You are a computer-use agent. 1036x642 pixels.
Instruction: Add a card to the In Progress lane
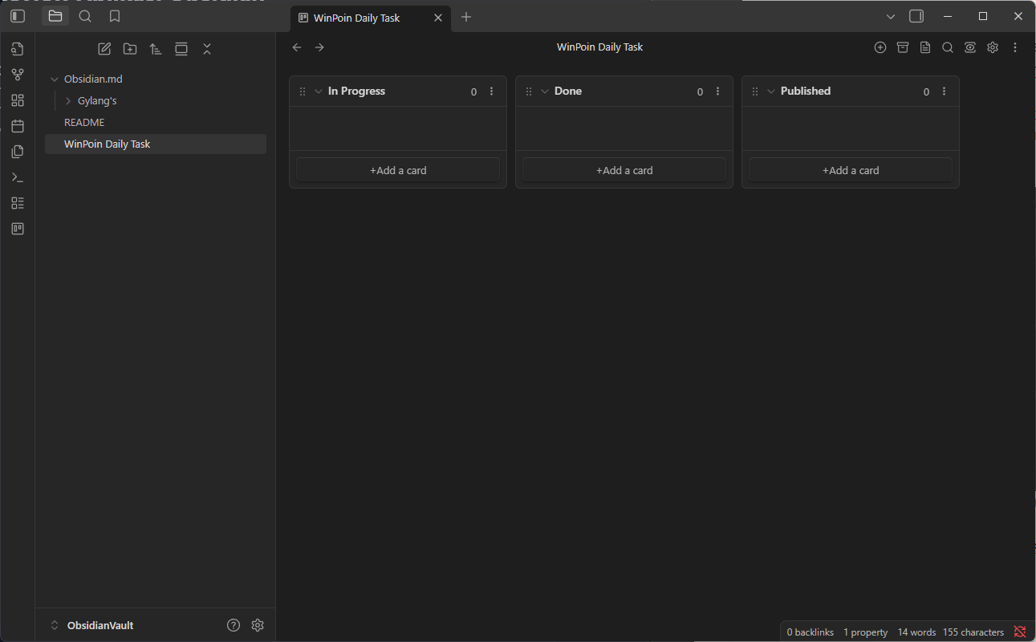(398, 170)
